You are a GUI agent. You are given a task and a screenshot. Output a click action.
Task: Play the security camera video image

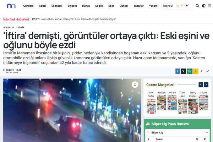coord(72,110)
